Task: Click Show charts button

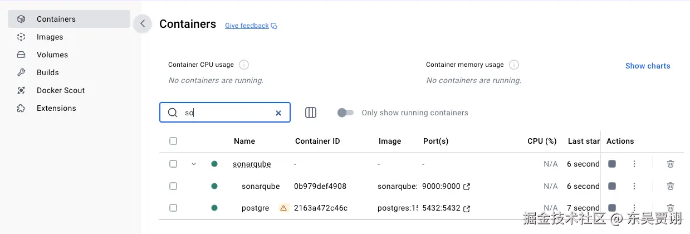Action: click(647, 66)
